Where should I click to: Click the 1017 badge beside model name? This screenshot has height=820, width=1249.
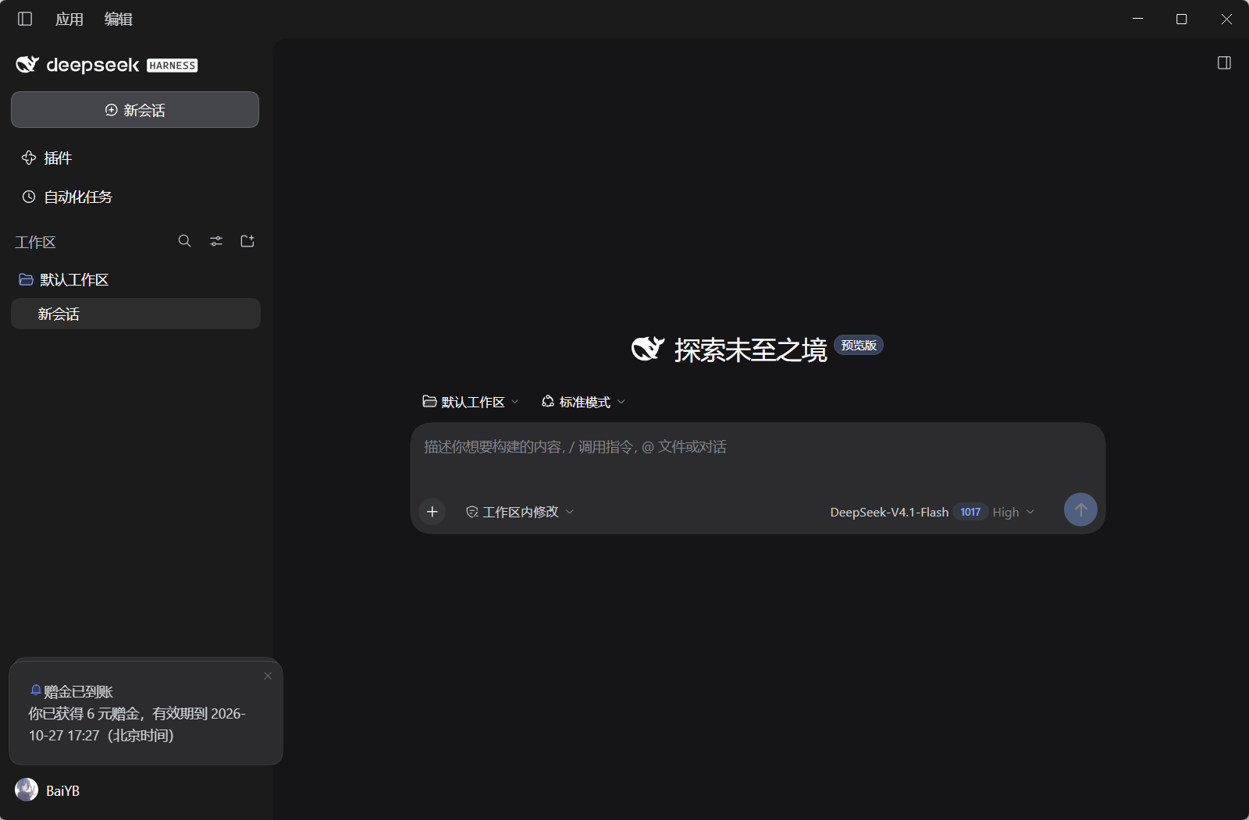point(970,512)
